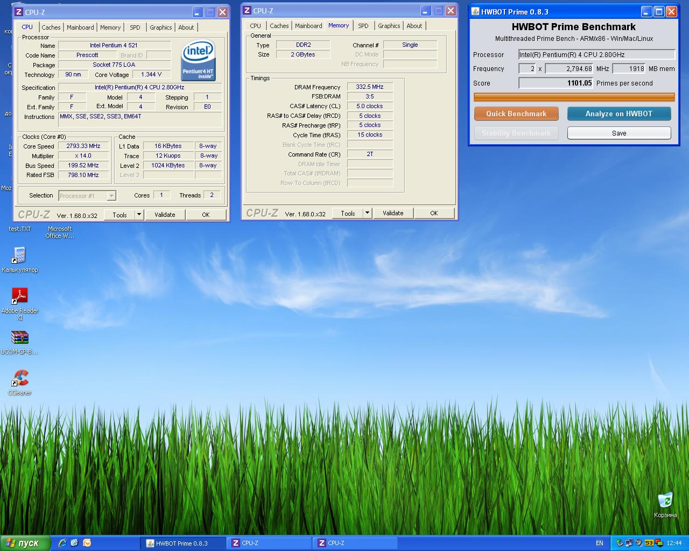Viewport: 689px width, 551px height.
Task: Click the Code Name value Prescott
Action: [x=87, y=55]
